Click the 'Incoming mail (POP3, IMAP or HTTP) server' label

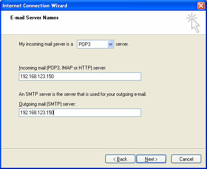click(x=63, y=68)
